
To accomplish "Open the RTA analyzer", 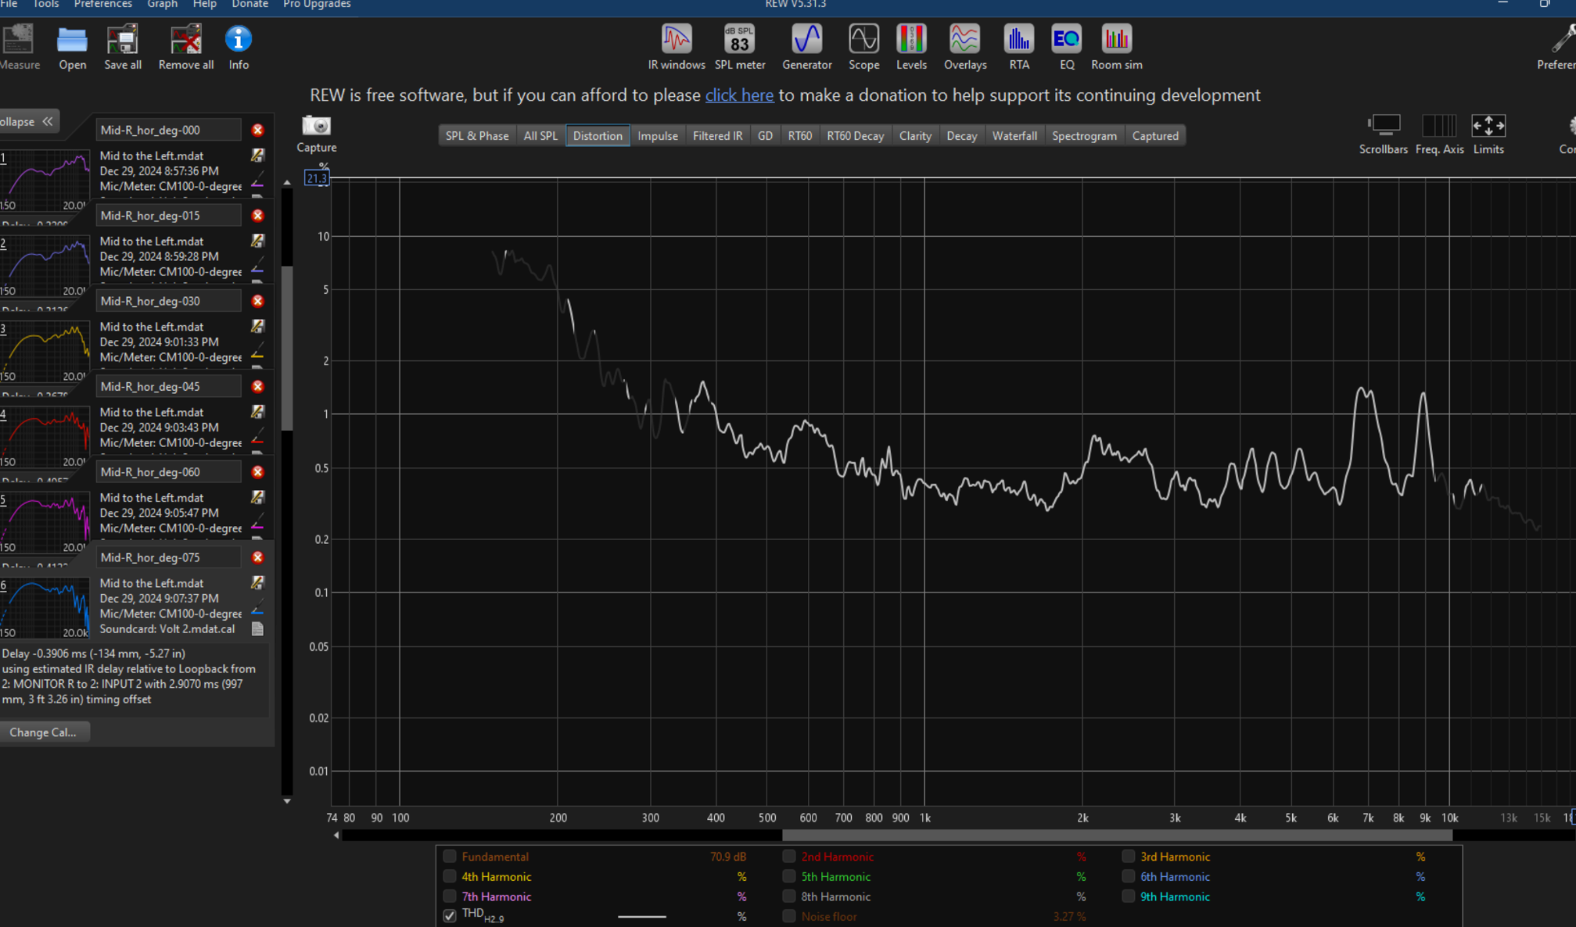I will point(1019,47).
